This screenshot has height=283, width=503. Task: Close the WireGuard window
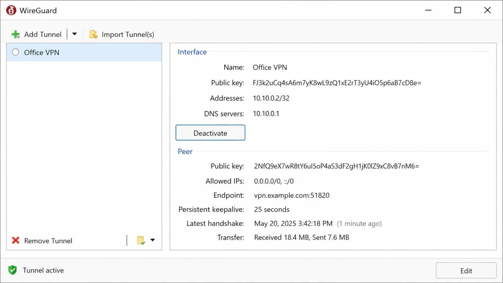click(x=487, y=10)
